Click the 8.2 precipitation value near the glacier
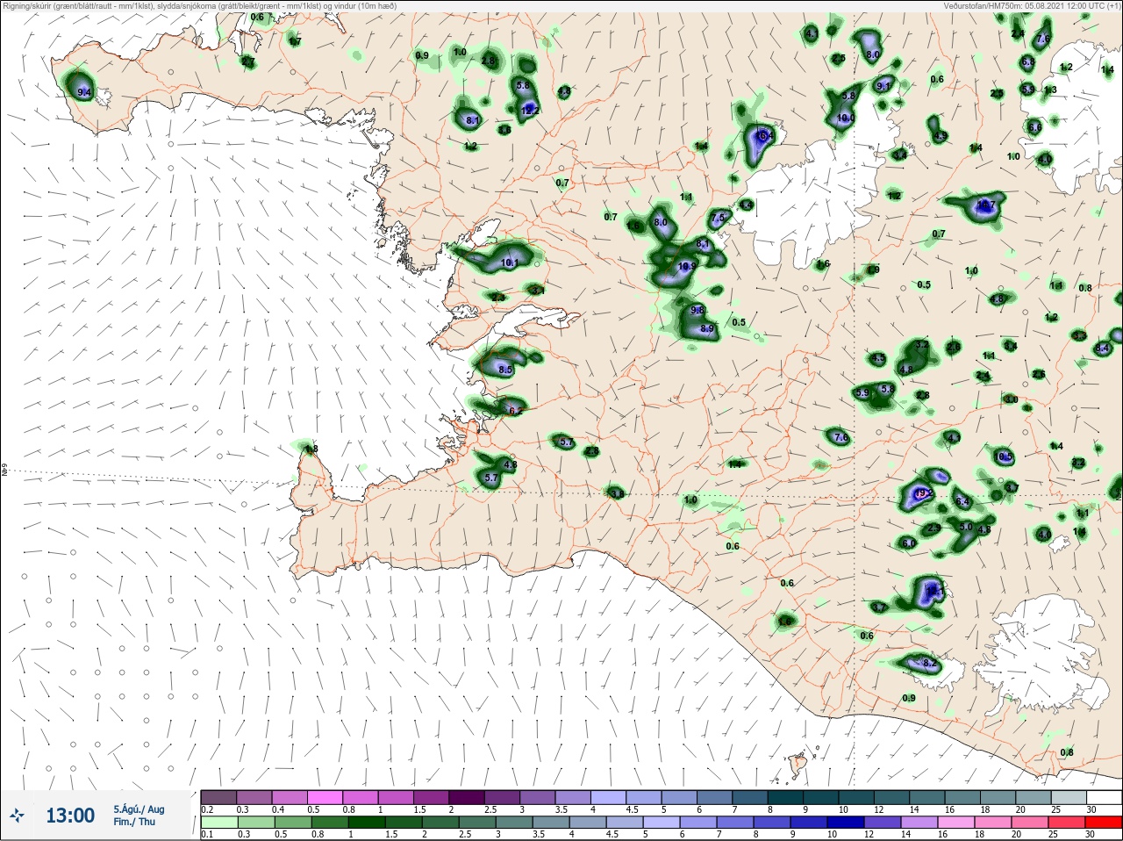Viewport: 1123px width, 841px height. (x=930, y=664)
